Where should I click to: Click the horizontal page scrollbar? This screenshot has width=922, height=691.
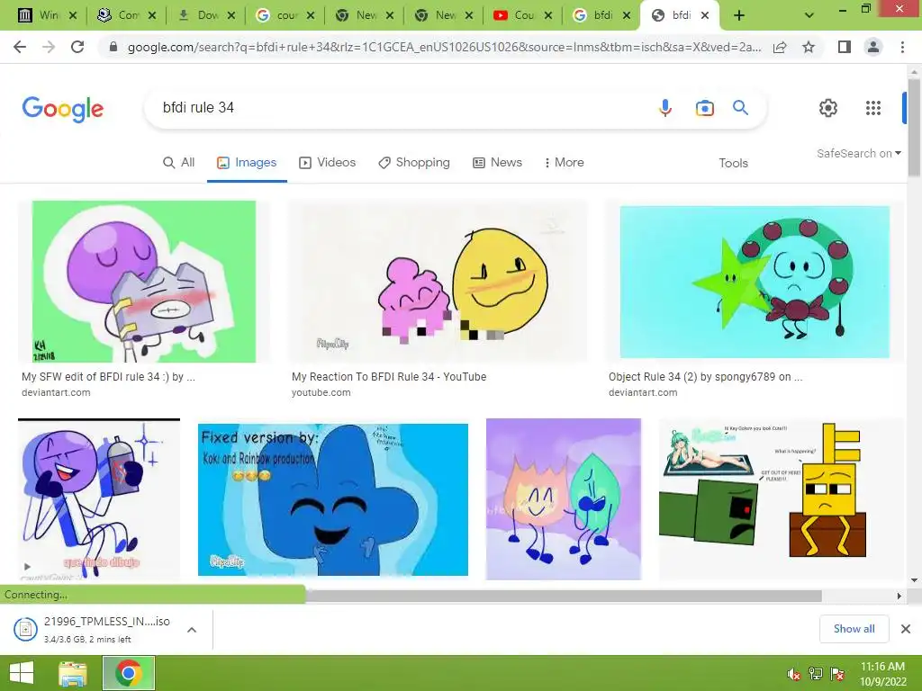click(564, 596)
